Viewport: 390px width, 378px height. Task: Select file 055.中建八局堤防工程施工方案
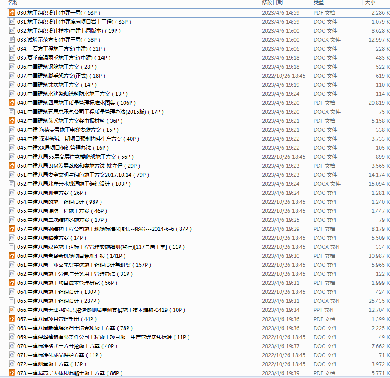[62, 211]
